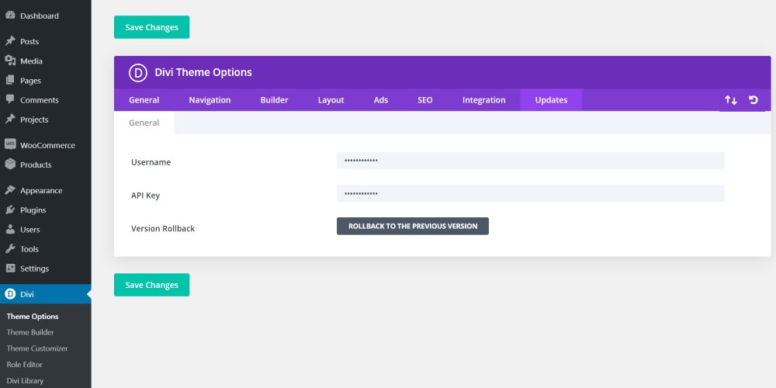Click the import/export arrows icon
776x388 pixels.
[x=731, y=100]
